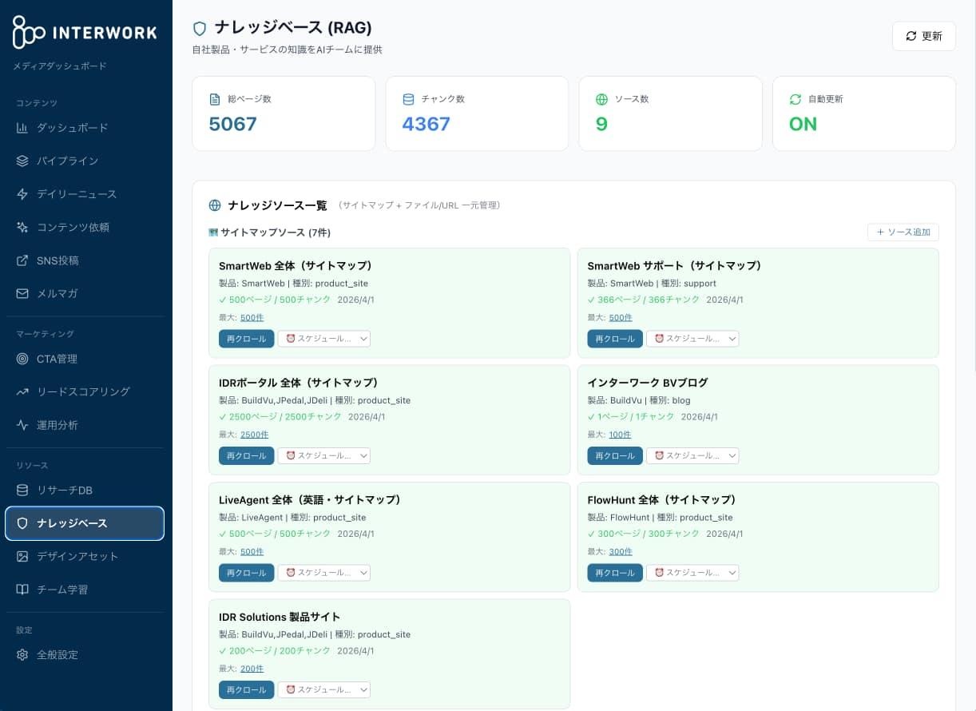Image resolution: width=976 pixels, height=711 pixels.
Task: Click the メルマガ envelope icon
Action: point(22,293)
